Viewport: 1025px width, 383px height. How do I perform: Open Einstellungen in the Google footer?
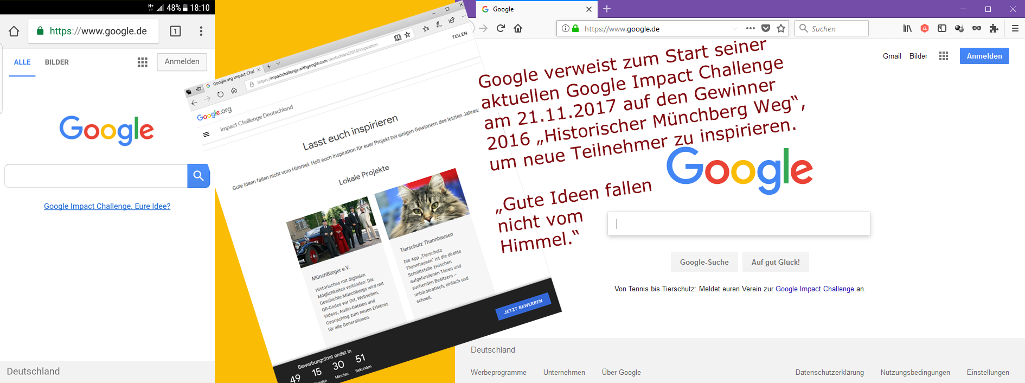point(988,373)
